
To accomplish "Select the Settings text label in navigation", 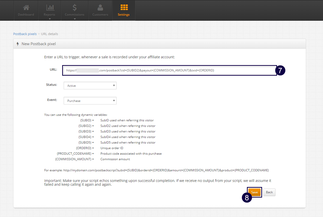I will [124, 15].
